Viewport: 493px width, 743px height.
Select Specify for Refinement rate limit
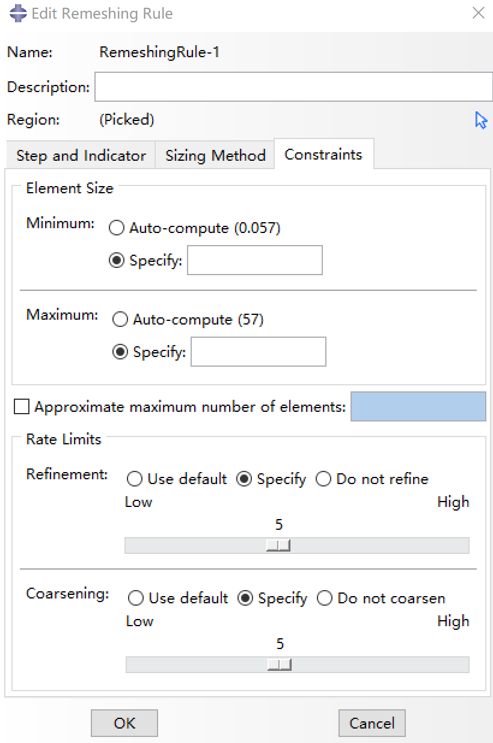[244, 479]
